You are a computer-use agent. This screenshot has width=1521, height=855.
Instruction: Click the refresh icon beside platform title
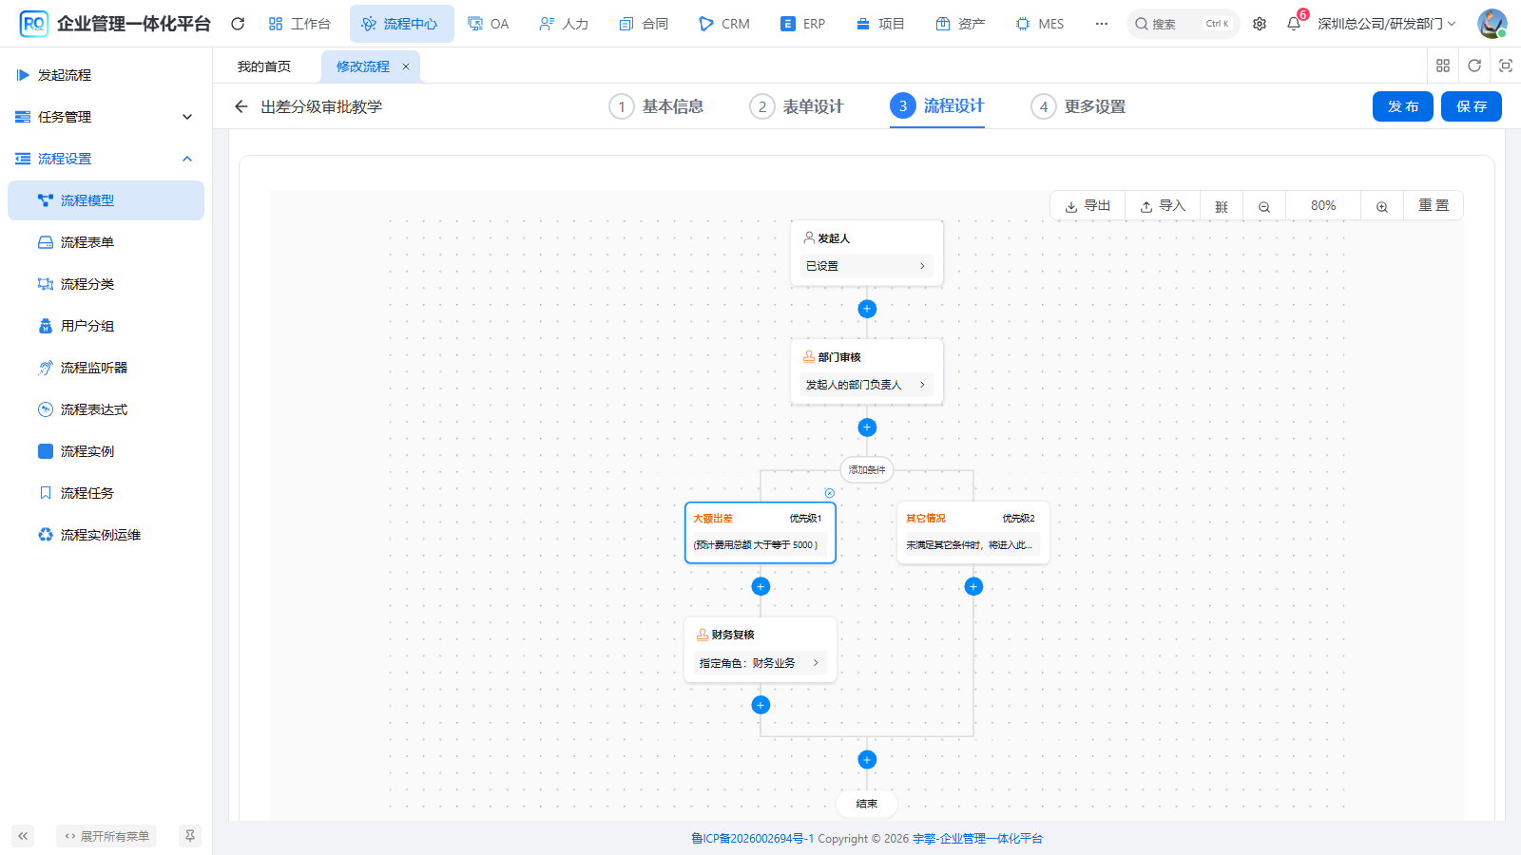238,24
